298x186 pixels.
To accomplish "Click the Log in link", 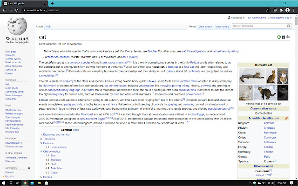I will click(288, 18).
